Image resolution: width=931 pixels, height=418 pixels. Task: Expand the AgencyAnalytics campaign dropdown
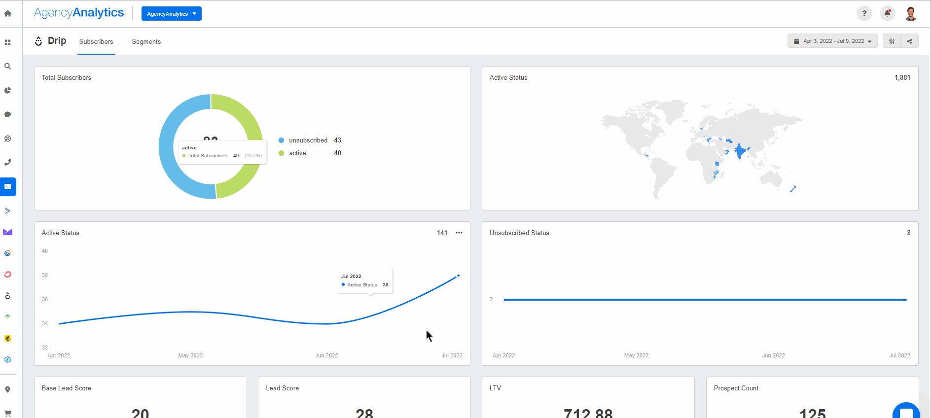171,14
